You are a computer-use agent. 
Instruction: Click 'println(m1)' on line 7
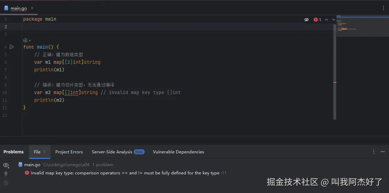[49, 70]
